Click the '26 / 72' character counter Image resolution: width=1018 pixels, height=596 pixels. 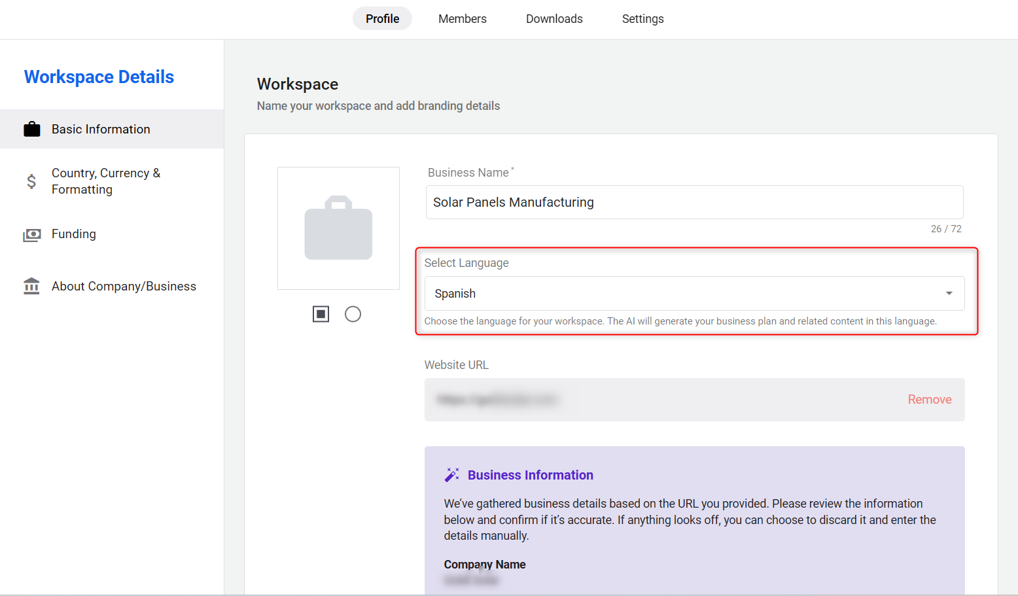coord(946,229)
